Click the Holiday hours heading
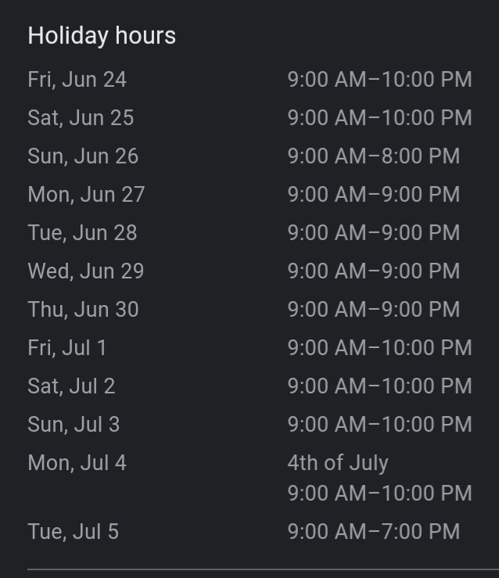Screen dimensions: 499x578 pos(102,36)
